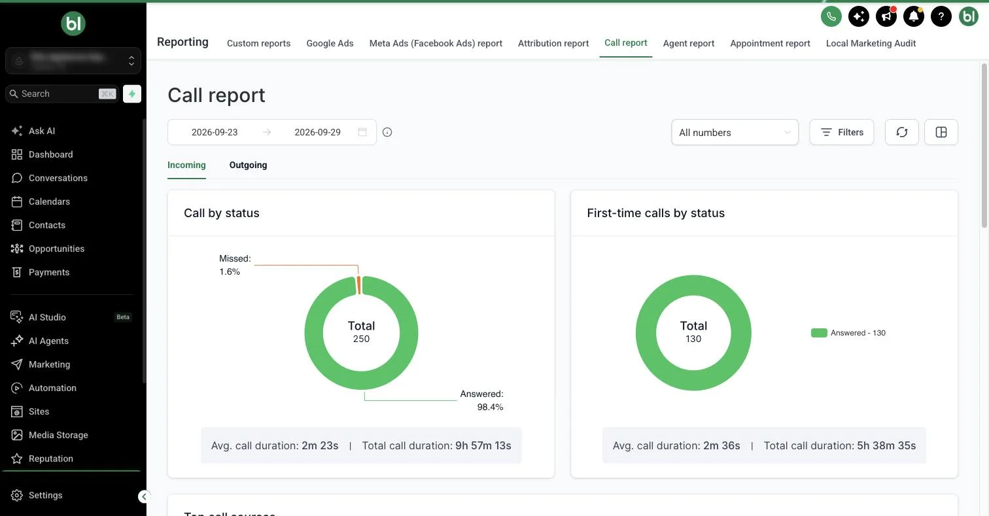Click the start date 2026-09-23 field
Viewport: 989px width, 516px height.
click(215, 132)
